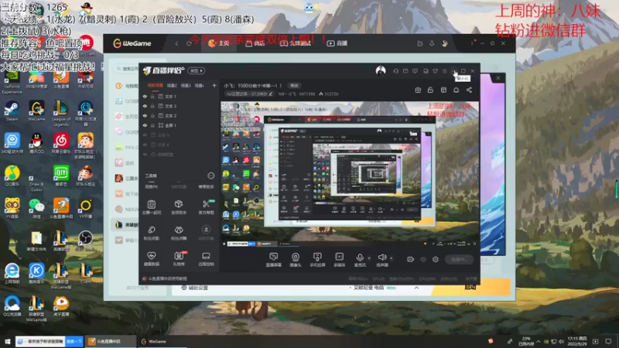Toggle lock on 全屏 1 layer
This screenshot has height=348, width=619.
point(152,125)
